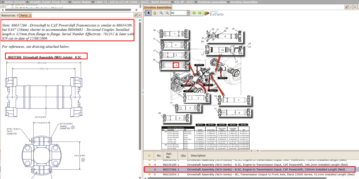359x179 pixels.
Task: Open the zoom level dropdown arrow
Action: pos(188,13)
